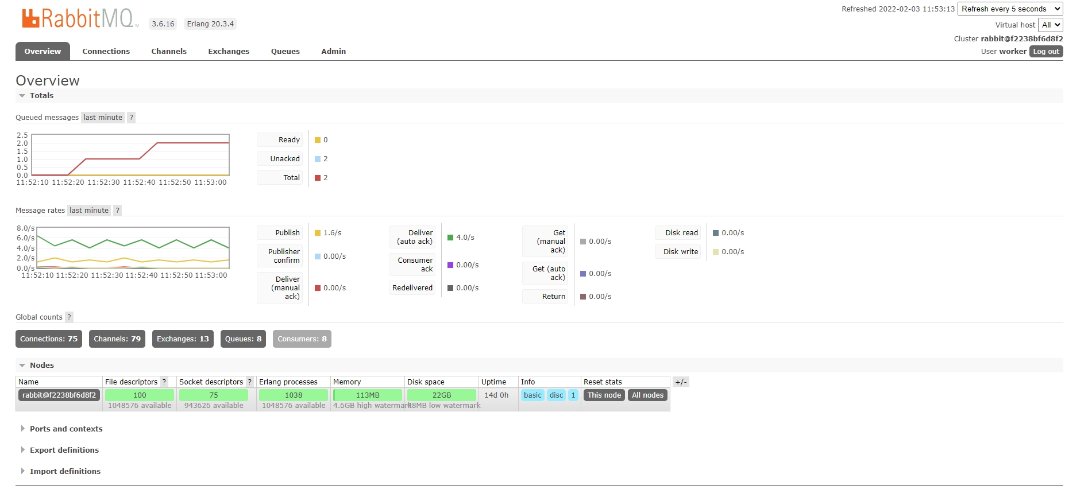The width and height of the screenshot is (1065, 486).
Task: Log out of the worker account
Action: [x=1046, y=51]
